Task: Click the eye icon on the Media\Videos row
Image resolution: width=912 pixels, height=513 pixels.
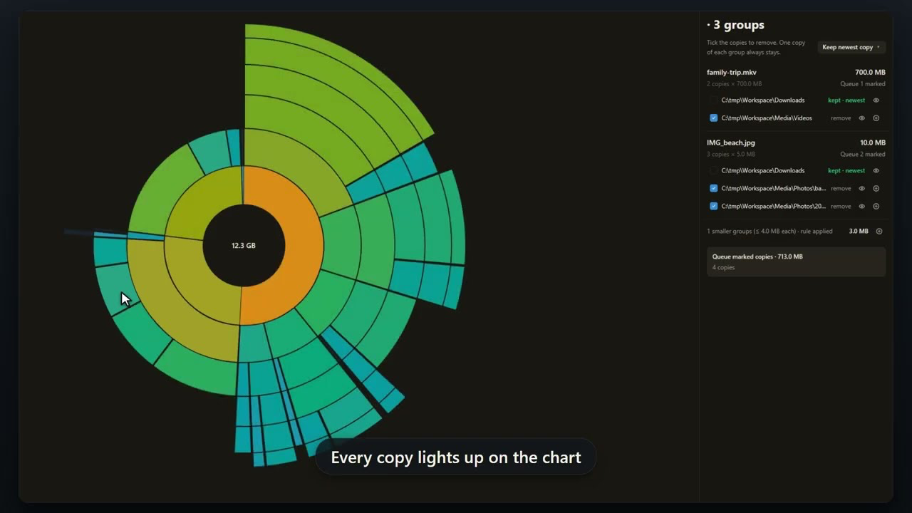Action: [861, 118]
